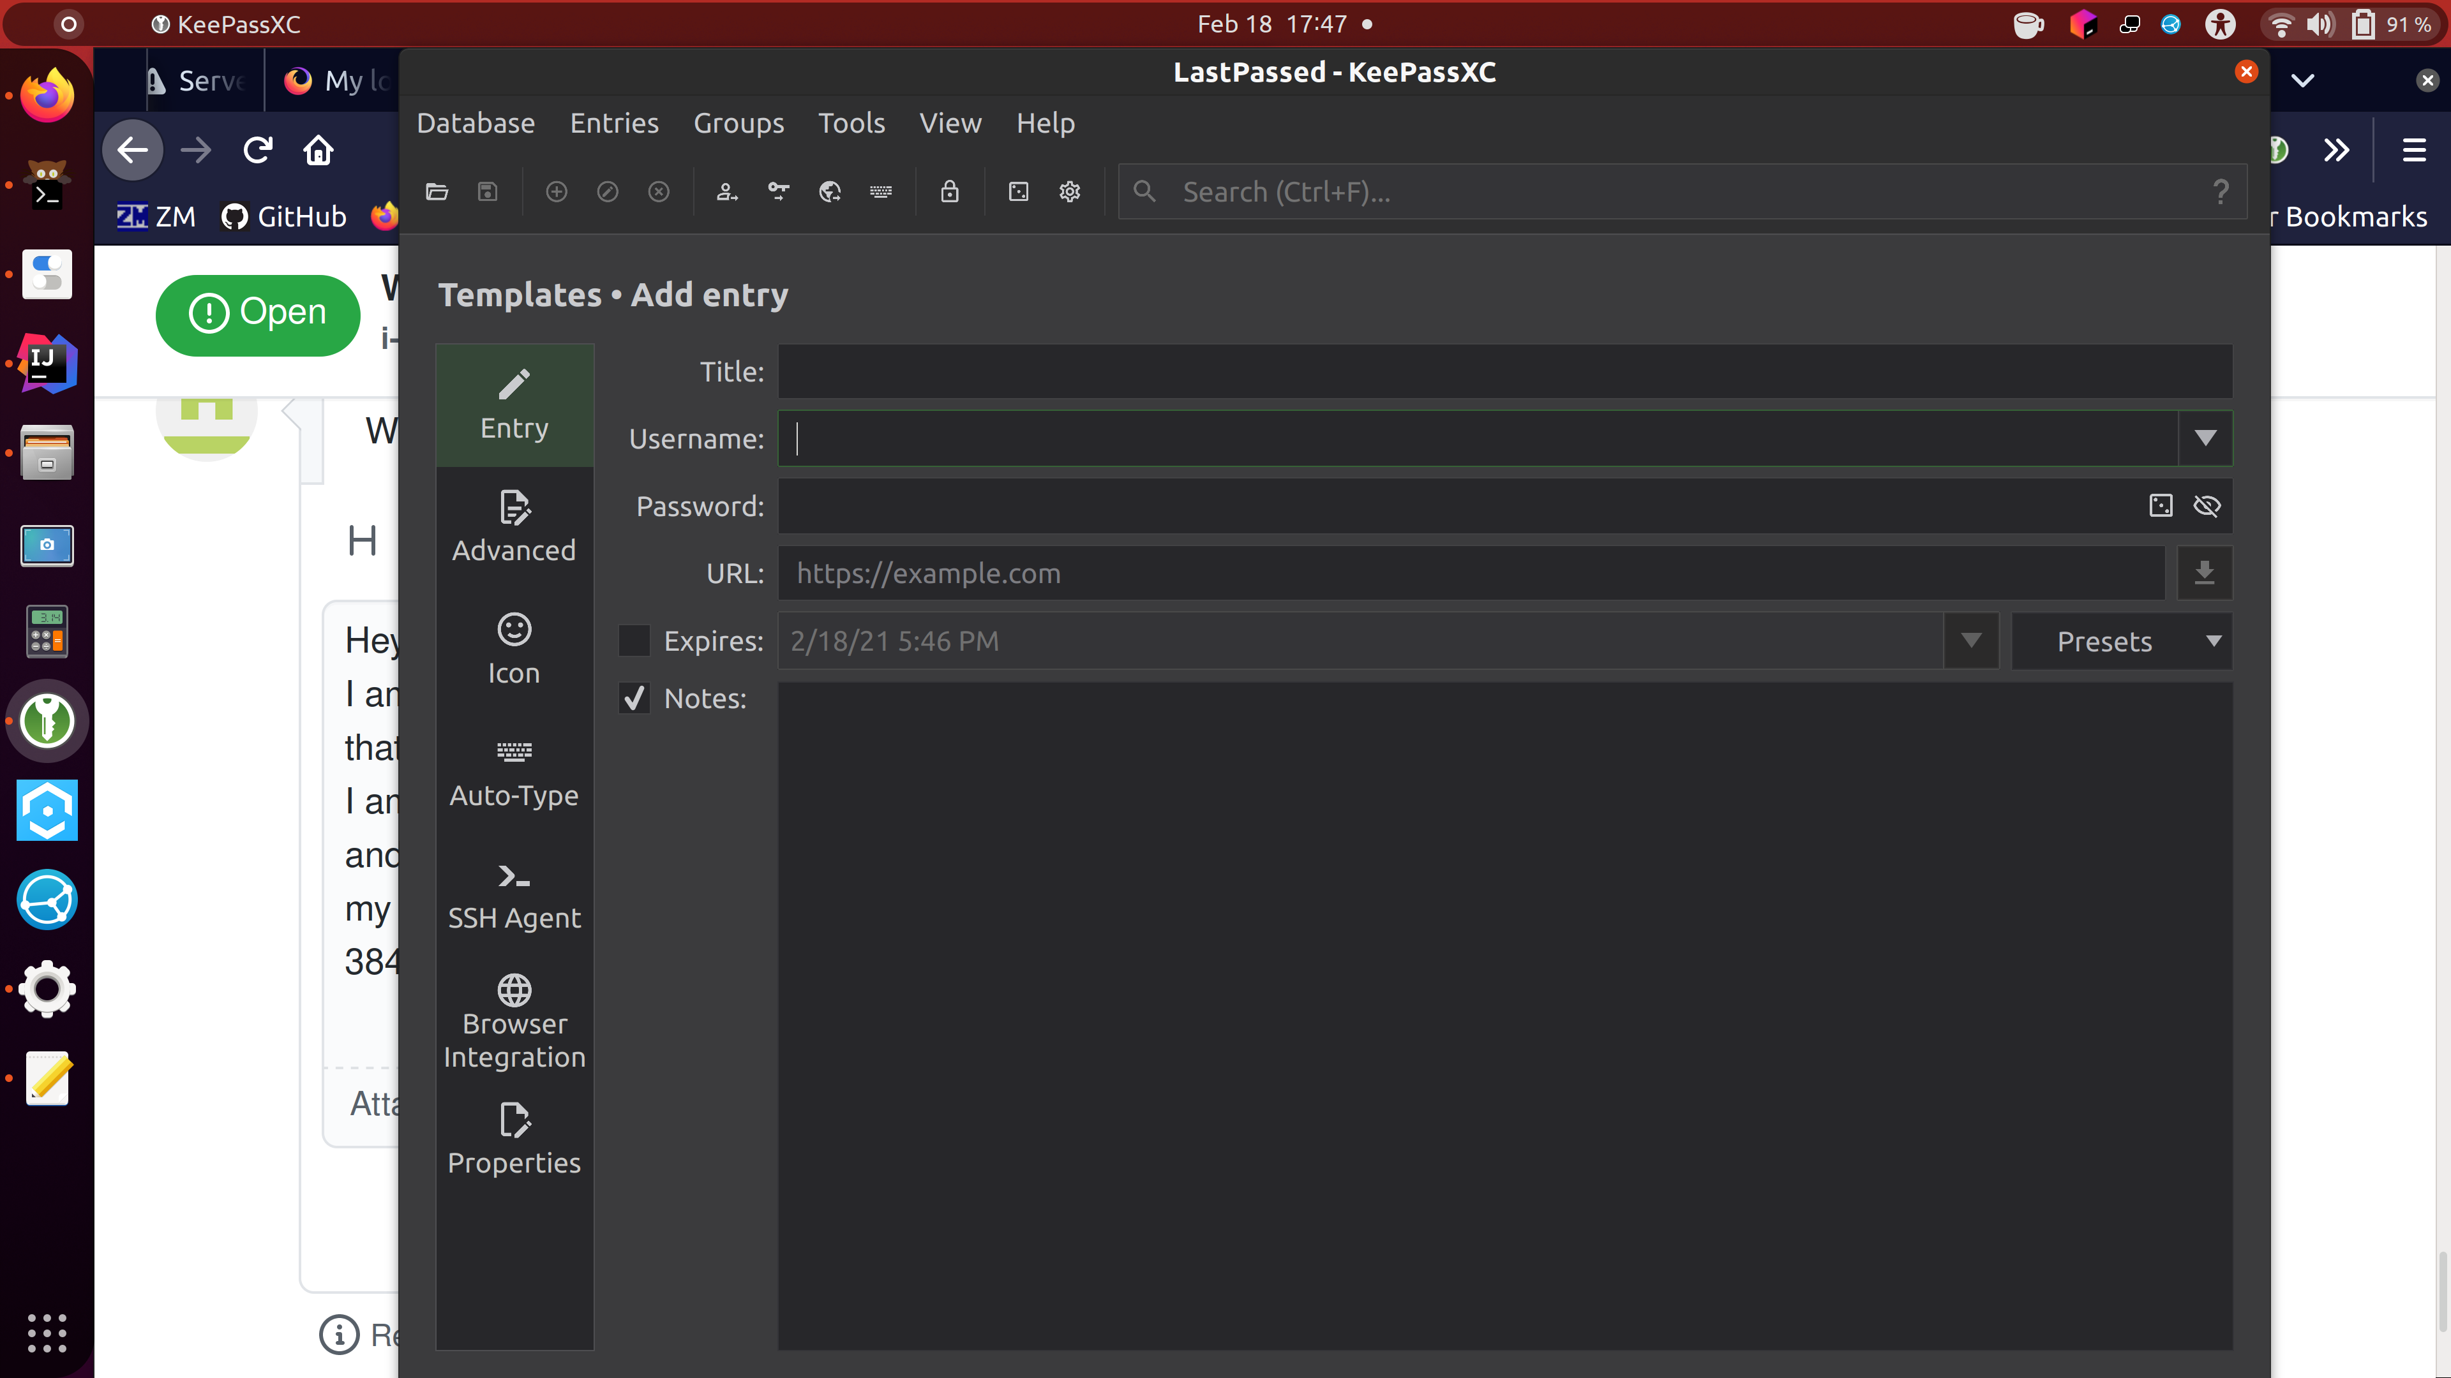Uncheck the Notes checkbox

[x=634, y=698]
